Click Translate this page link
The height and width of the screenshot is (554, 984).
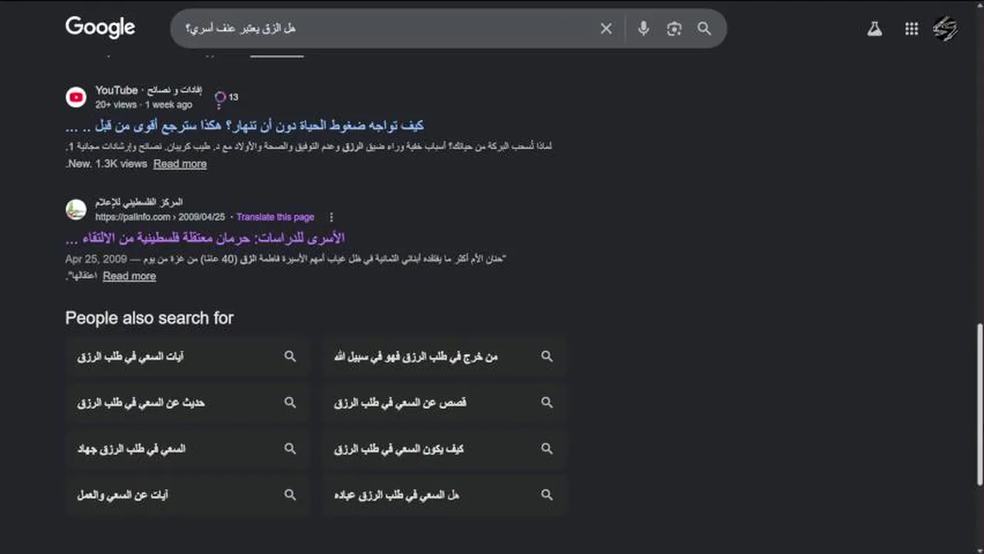coord(275,217)
